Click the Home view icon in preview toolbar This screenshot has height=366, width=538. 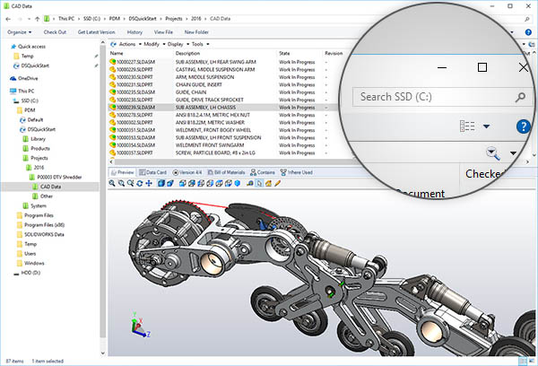[x=268, y=183]
